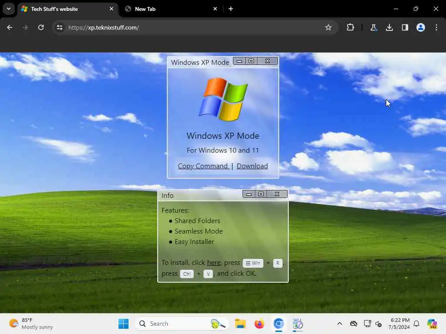The image size is (446, 334).
Task: Toggle the browser side panel icon
Action: coord(405,27)
